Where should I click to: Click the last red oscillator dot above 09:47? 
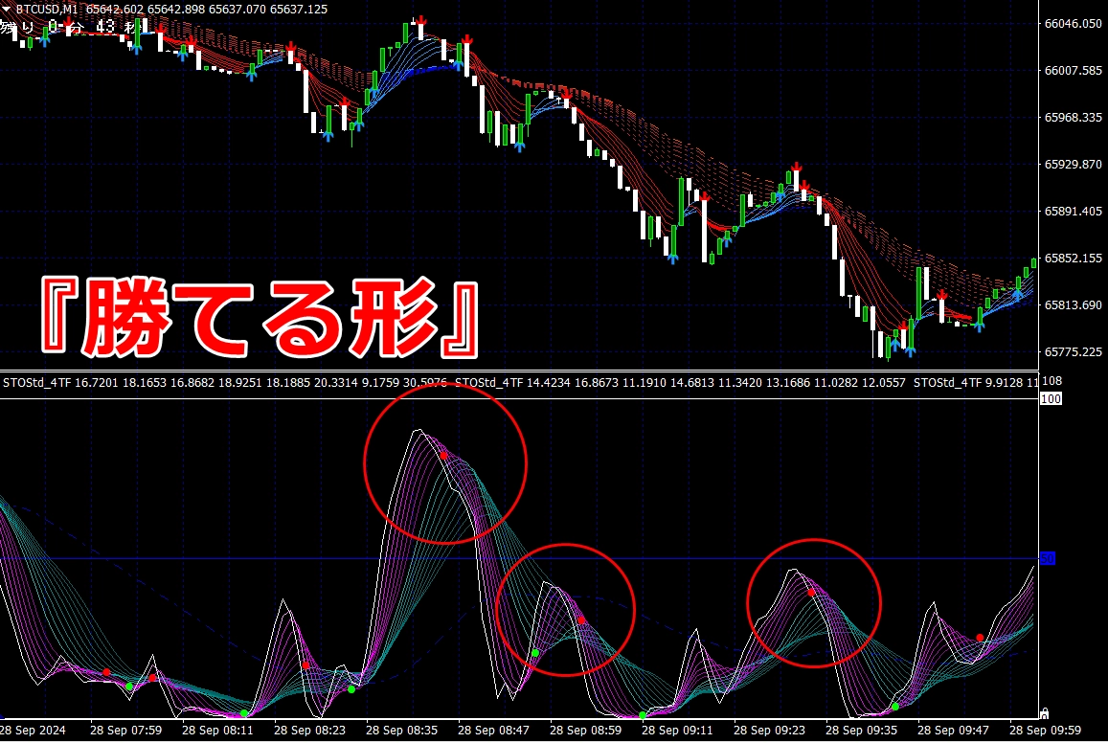click(980, 638)
